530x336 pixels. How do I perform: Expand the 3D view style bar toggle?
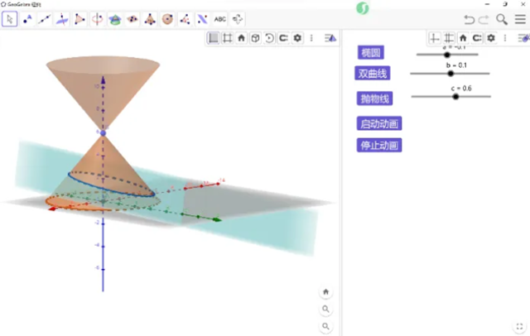click(330, 37)
